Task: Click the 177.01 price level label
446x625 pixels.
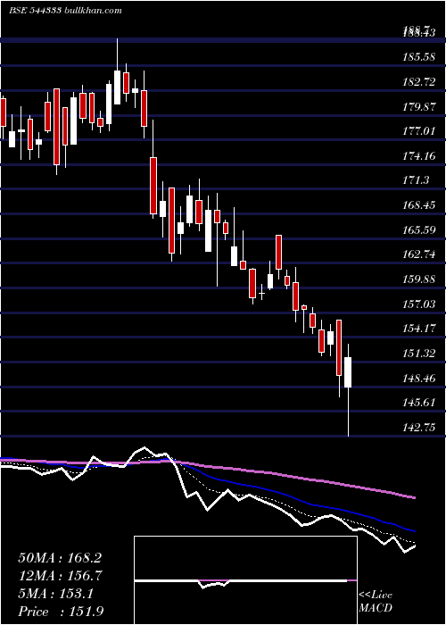Action: 418,130
